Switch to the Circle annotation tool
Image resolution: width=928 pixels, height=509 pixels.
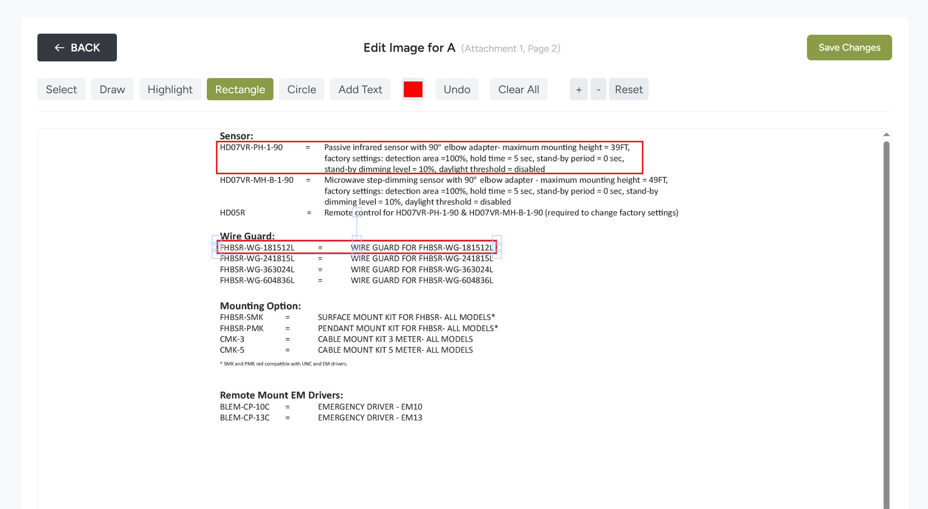(x=301, y=89)
